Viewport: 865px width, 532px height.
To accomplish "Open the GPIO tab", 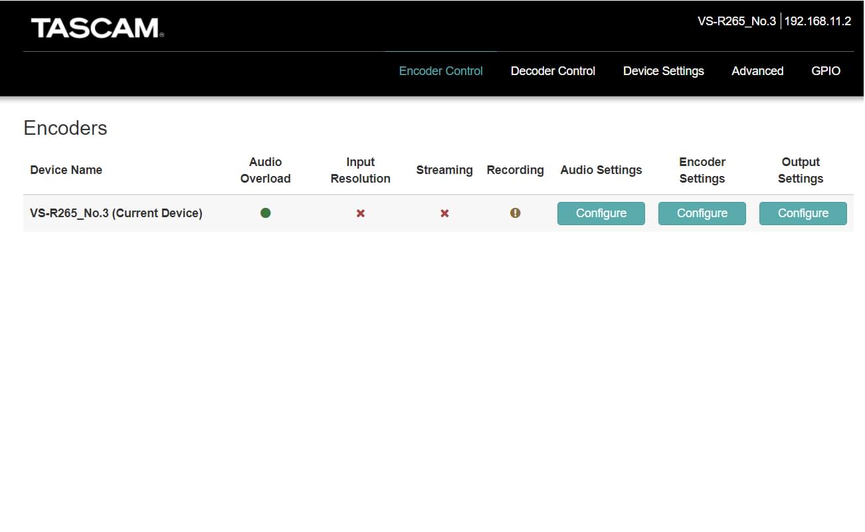I will [x=826, y=71].
